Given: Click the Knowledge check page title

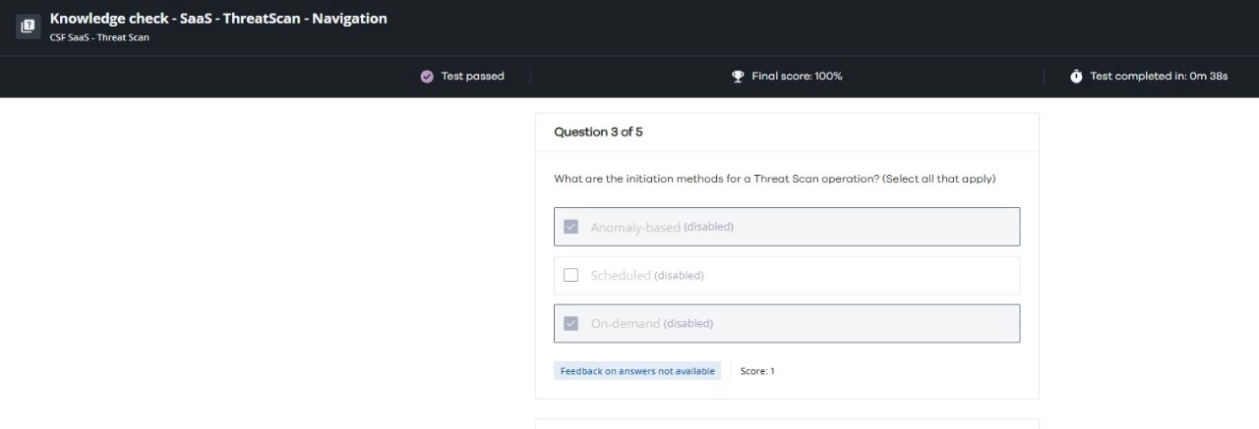Looking at the screenshot, I should [218, 19].
